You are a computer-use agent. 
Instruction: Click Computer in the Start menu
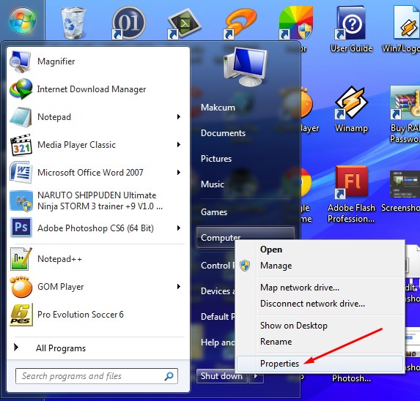tap(245, 237)
